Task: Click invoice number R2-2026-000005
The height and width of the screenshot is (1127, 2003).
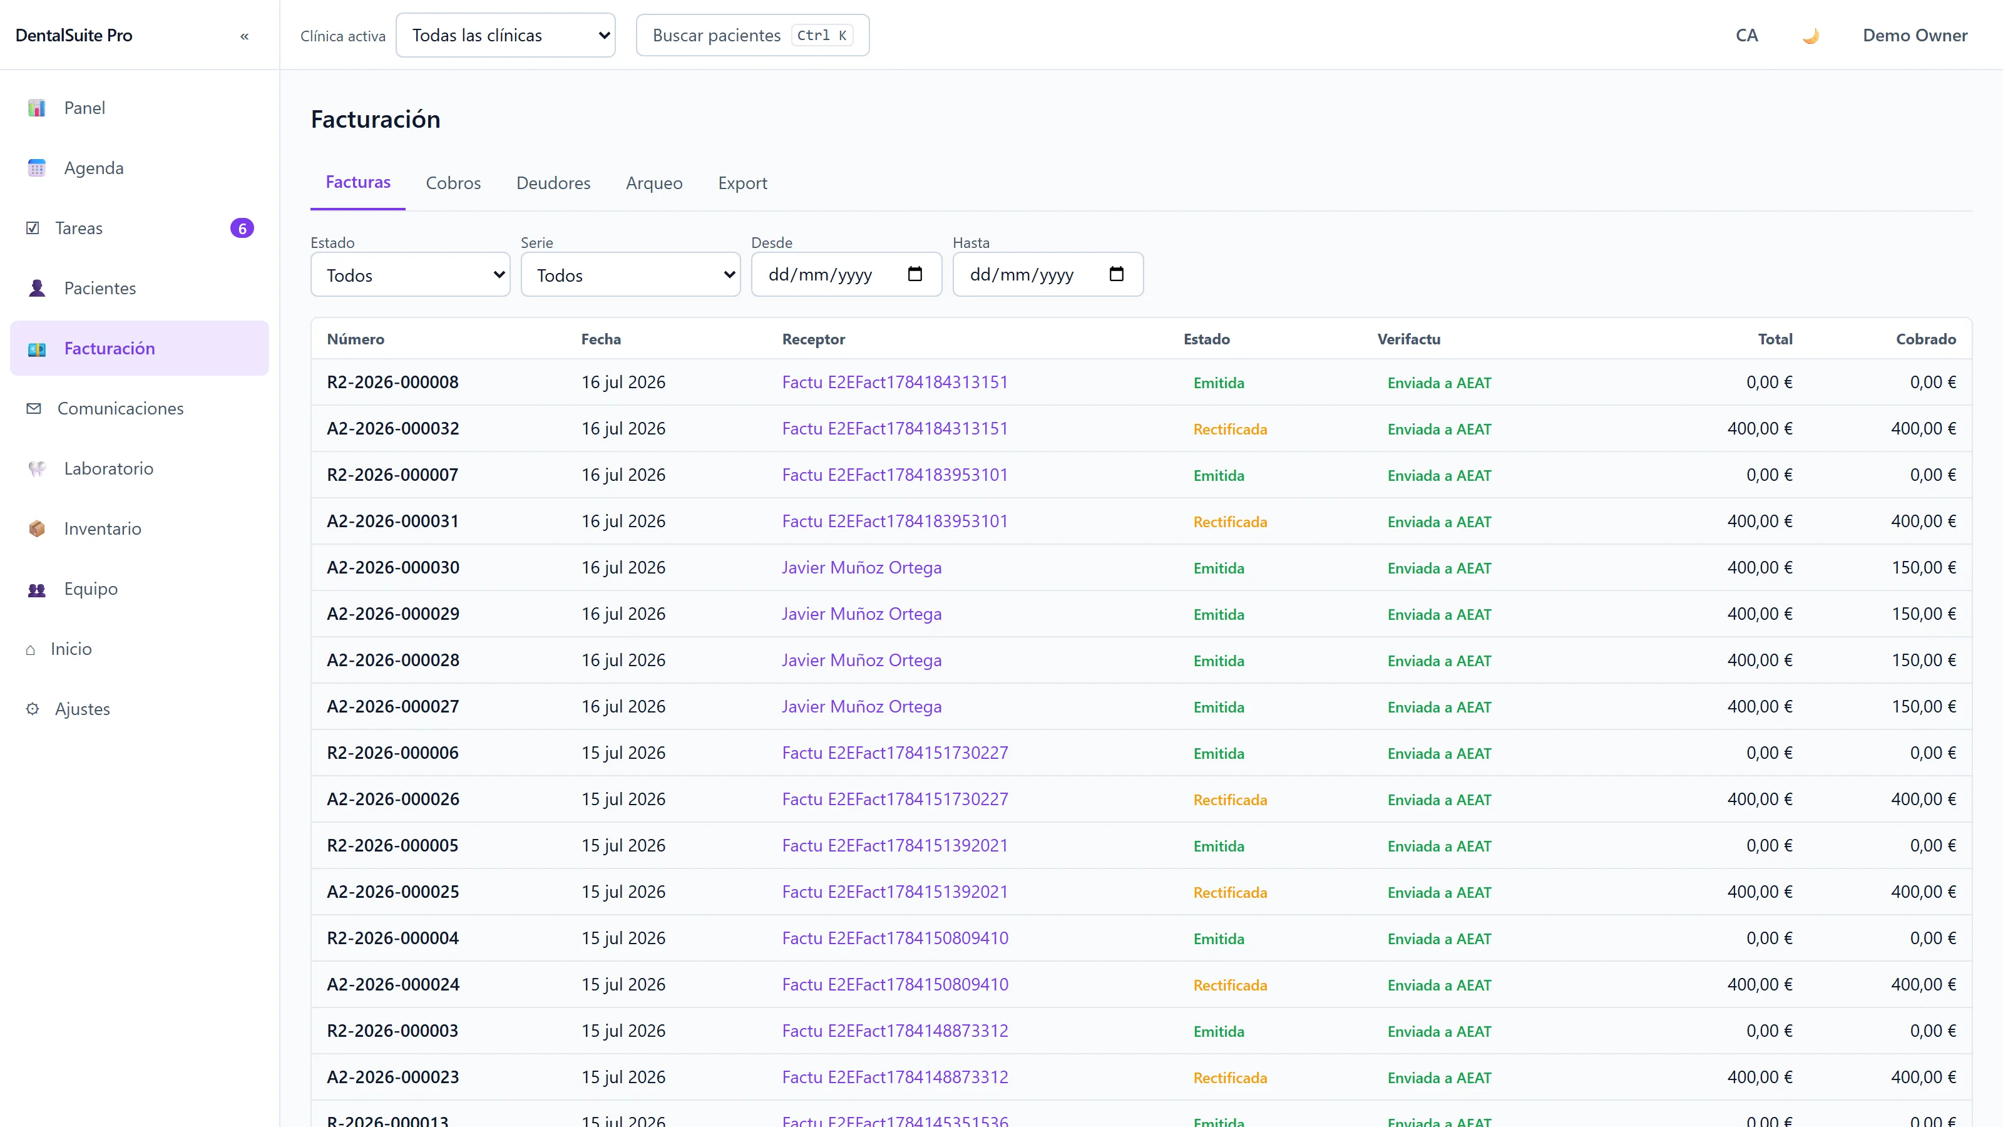Action: (392, 845)
